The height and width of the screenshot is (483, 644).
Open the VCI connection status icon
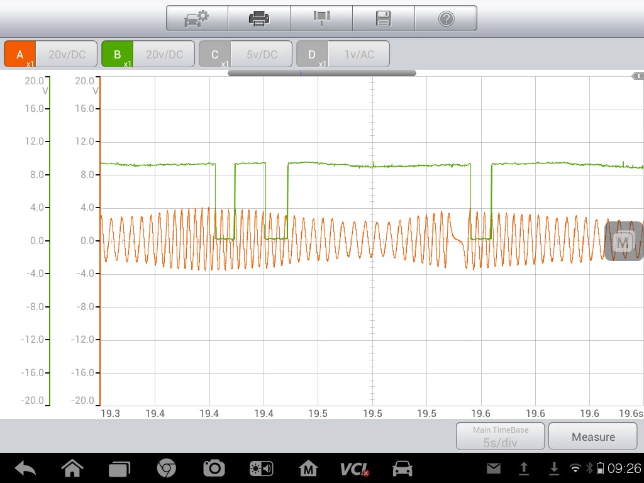click(354, 469)
